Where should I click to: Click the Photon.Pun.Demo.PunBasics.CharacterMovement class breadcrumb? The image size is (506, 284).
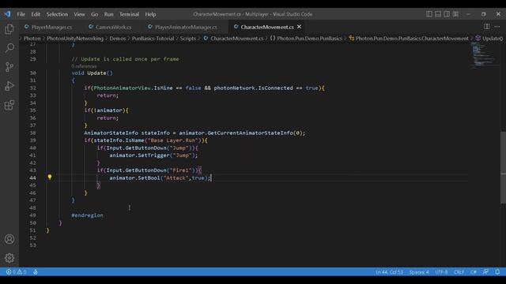point(409,39)
